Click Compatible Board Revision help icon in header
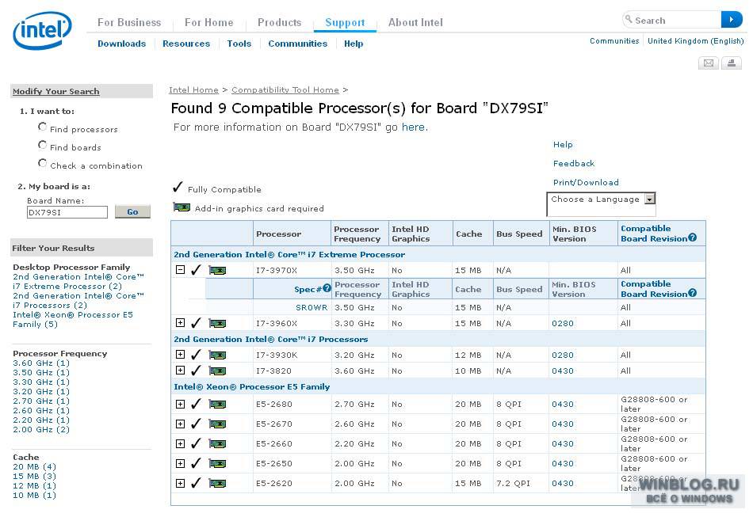 (692, 237)
